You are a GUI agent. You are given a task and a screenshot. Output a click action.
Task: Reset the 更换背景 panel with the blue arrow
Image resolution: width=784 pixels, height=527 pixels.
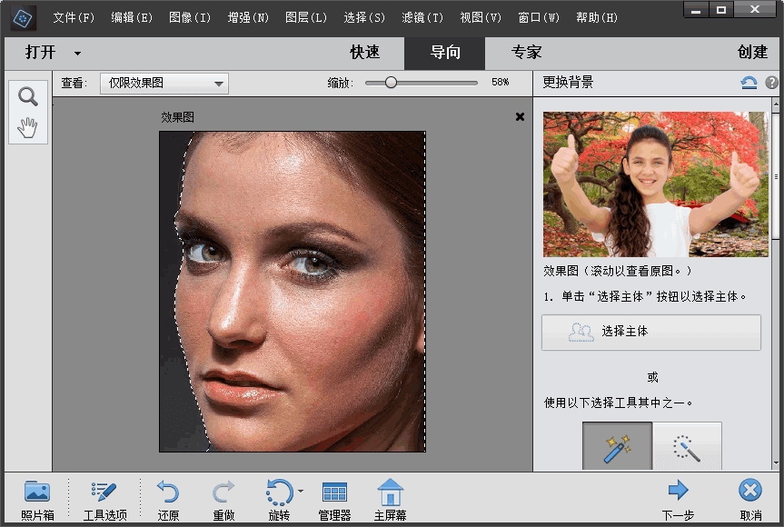pos(748,82)
